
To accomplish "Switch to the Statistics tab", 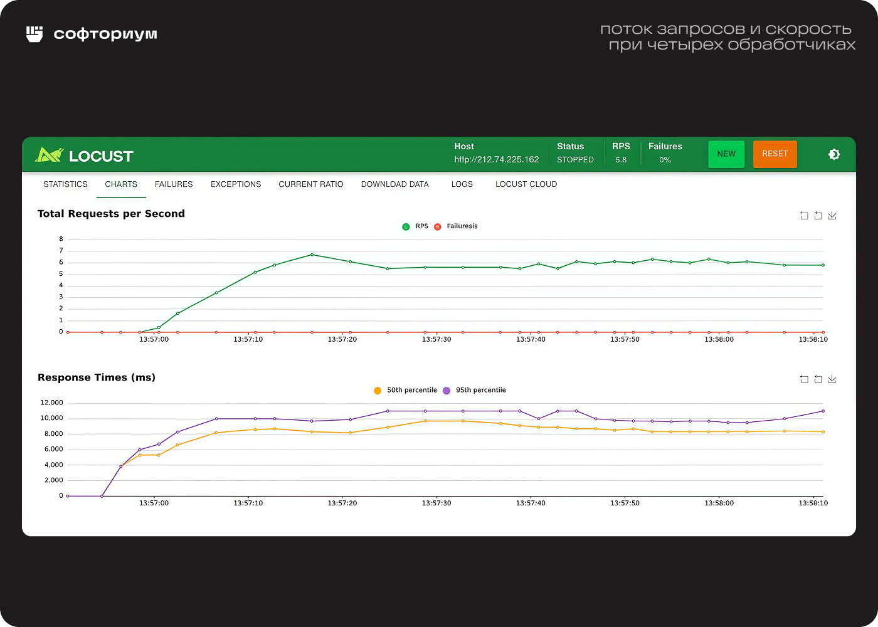I will point(65,184).
